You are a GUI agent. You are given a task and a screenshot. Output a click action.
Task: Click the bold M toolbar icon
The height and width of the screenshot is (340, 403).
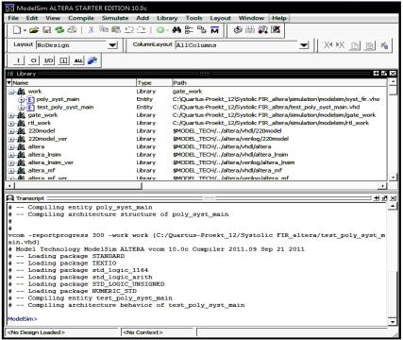(214, 30)
